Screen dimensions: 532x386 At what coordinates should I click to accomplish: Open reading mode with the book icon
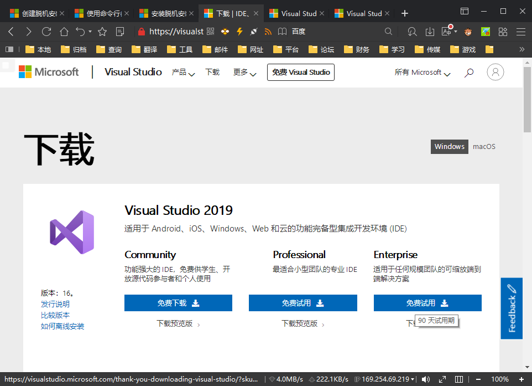pos(282,31)
